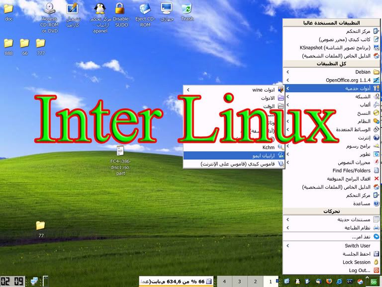Open مستندات حديثة recent documents entry
The height and width of the screenshot is (287, 382).
(x=331, y=220)
